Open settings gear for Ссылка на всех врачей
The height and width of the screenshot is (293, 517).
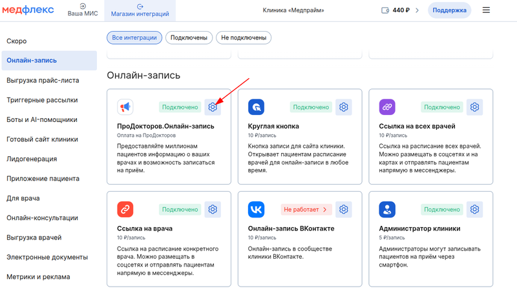tap(475, 107)
